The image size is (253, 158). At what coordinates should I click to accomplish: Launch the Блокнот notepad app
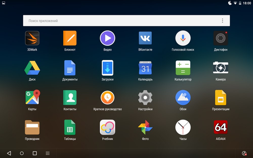pyautogui.click(x=70, y=38)
